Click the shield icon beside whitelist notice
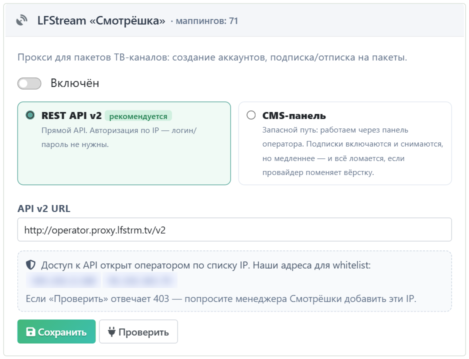The height and width of the screenshot is (359, 469). coord(30,265)
